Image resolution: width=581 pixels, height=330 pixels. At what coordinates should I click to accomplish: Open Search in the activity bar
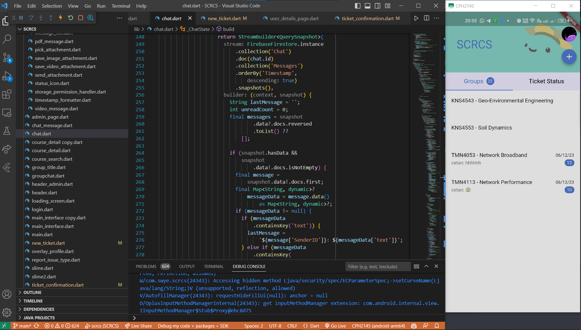pos(7,39)
